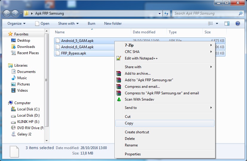Screen dimensions: 247x161
Task: Select Add to archive...
Action: point(165,74)
